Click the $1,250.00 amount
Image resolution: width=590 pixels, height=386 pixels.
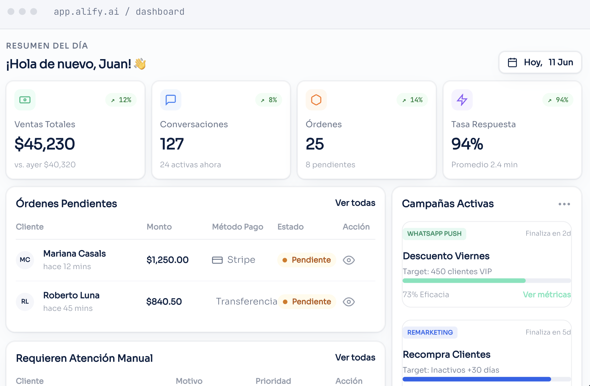click(x=168, y=260)
